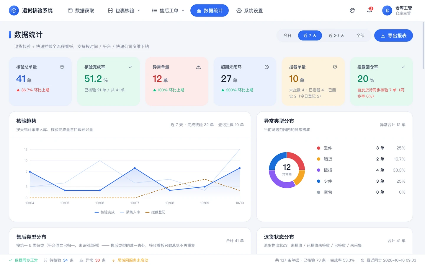
Task: Click the checkmark icon on 拦截回仓率 card
Action: pyautogui.click(x=403, y=67)
